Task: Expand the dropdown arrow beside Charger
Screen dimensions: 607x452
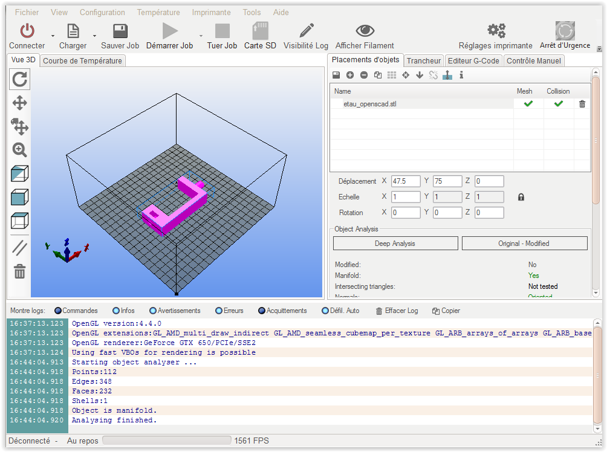Action: (94, 36)
